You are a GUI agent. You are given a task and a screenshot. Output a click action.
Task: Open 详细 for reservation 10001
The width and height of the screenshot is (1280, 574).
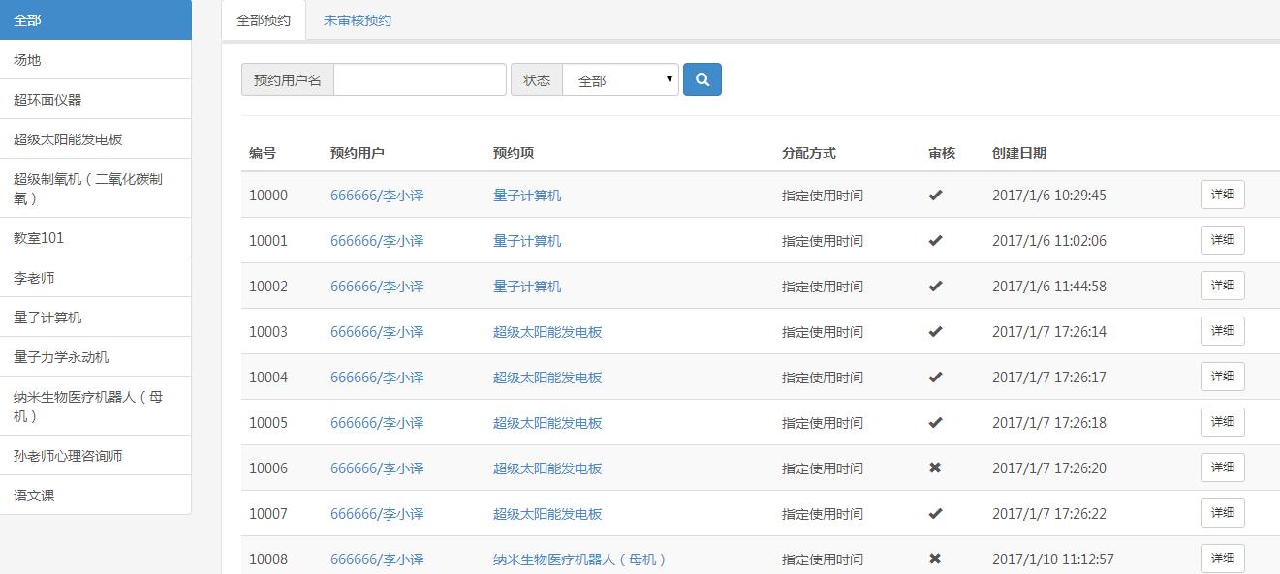1223,240
